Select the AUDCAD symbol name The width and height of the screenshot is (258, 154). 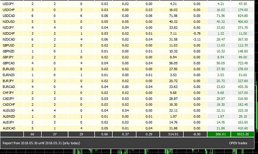[9, 128]
